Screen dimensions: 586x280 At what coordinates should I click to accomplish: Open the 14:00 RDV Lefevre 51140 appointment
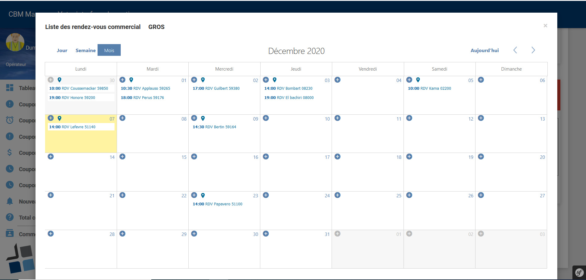pos(72,127)
